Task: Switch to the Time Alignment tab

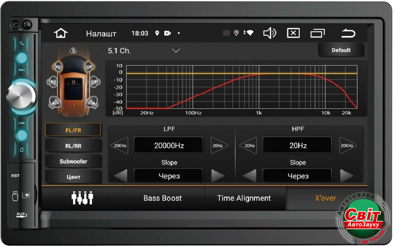Action: click(x=244, y=198)
